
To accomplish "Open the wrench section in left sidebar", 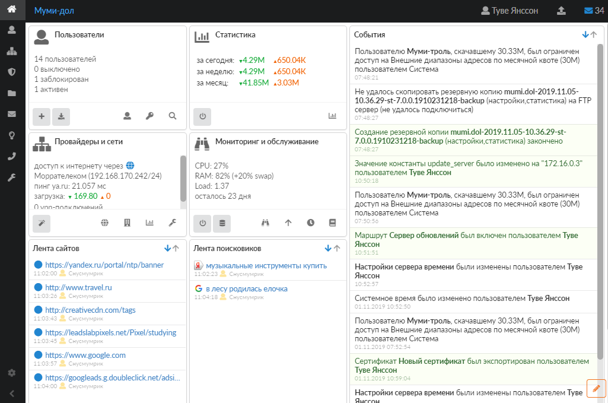I will [x=11, y=177].
